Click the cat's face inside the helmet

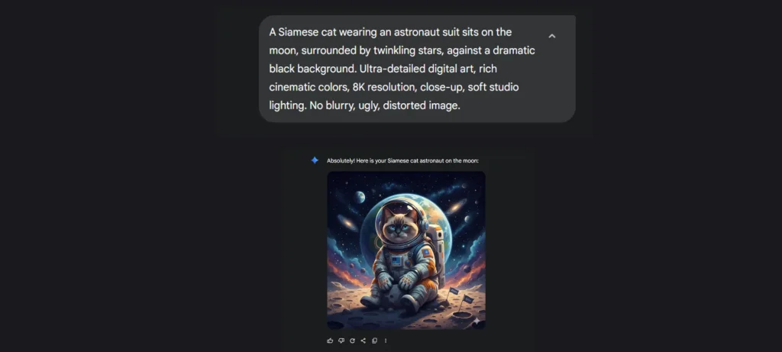tap(397, 226)
